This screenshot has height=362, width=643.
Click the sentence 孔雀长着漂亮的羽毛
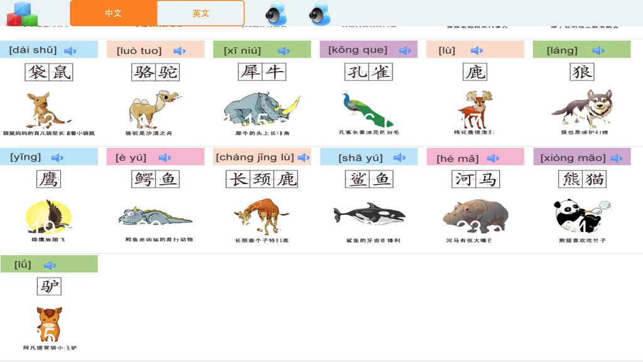pos(369,132)
